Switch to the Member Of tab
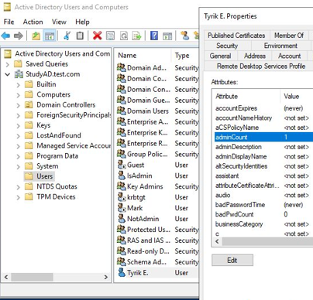This screenshot has width=313, height=300. (289, 36)
